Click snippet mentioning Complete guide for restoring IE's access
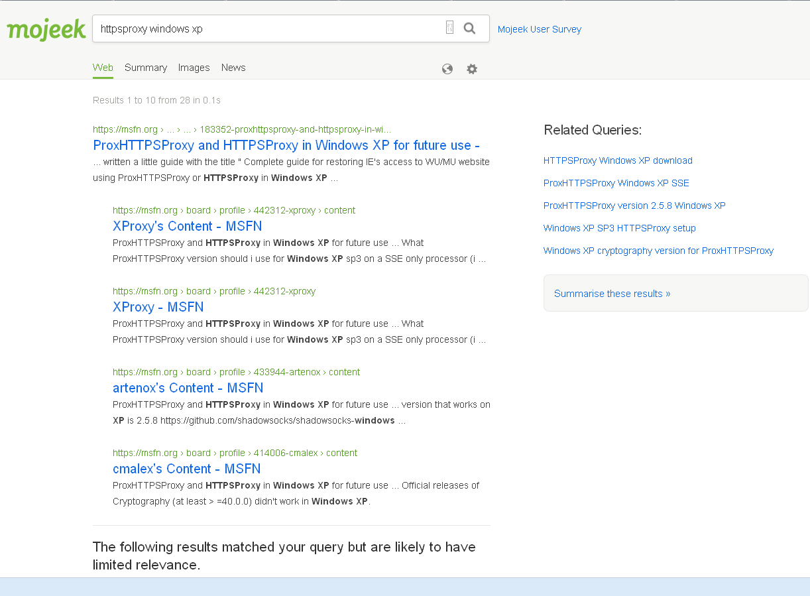The image size is (810, 596). pyautogui.click(x=292, y=170)
